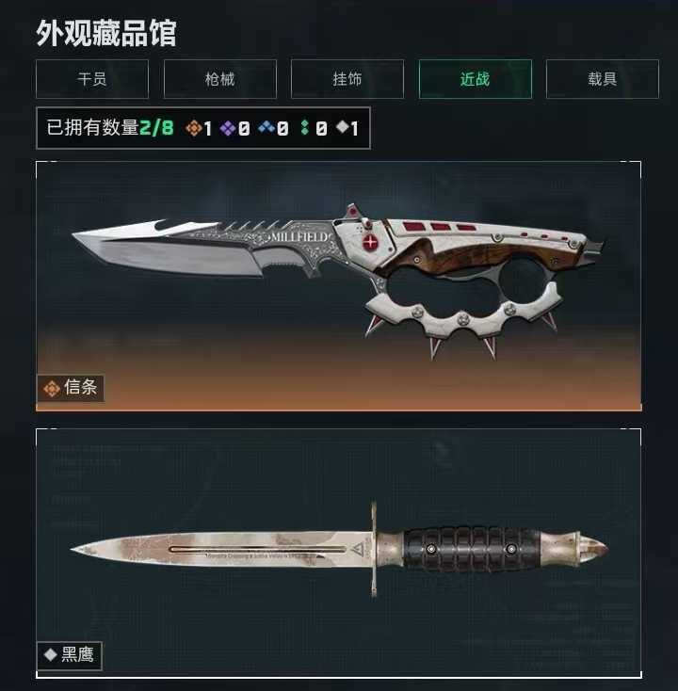Image resolution: width=678 pixels, height=691 pixels.
Task: Open the 干员 tab
Action: [92, 79]
